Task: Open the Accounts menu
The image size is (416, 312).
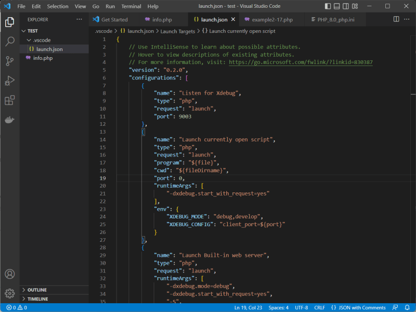Action: (9, 274)
